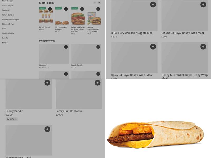Add Honey Mustard BK Royal Crispy Wrap Meal
Viewport: 211px width, 158px height.
pos(203,47)
